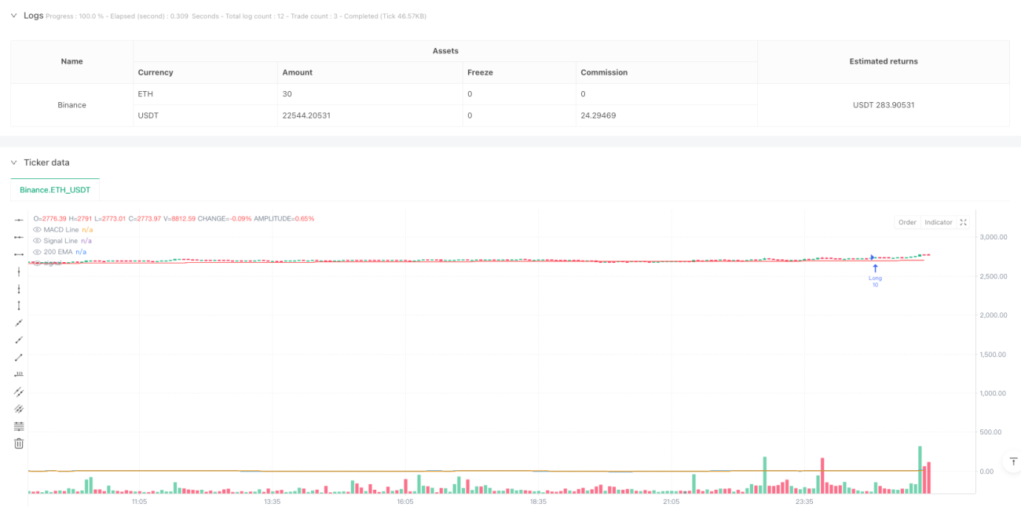The width and height of the screenshot is (1021, 507).
Task: Select the horizontal straight line drawing tool
Action: [19, 221]
